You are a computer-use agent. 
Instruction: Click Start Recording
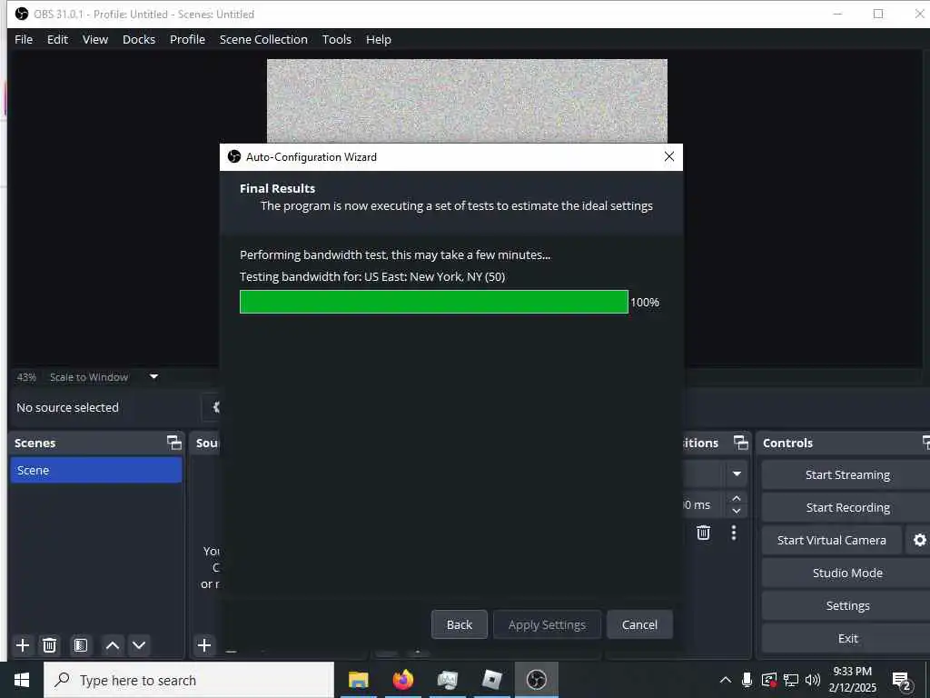click(x=847, y=507)
